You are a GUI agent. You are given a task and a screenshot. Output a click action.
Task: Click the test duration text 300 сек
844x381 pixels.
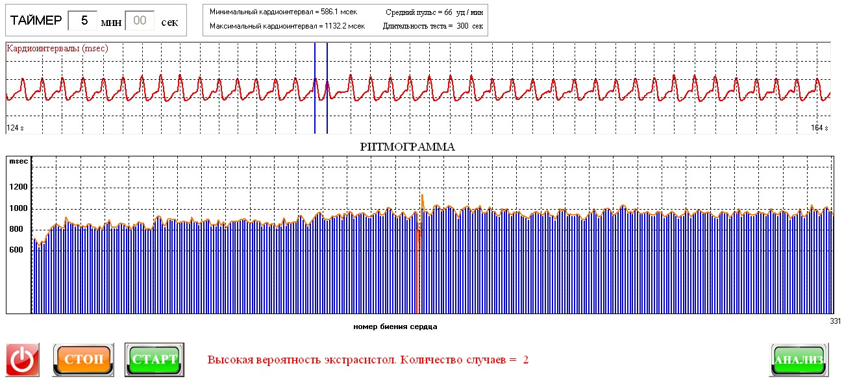(x=469, y=26)
